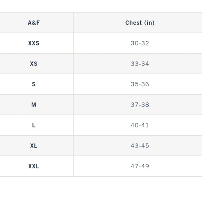Click the (in) unit label

point(149,23)
